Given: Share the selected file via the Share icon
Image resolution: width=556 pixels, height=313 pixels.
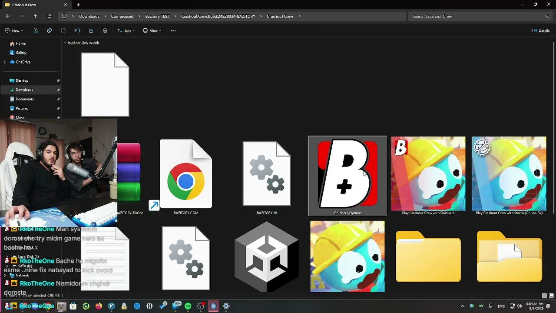Looking at the screenshot, I should tap(91, 30).
